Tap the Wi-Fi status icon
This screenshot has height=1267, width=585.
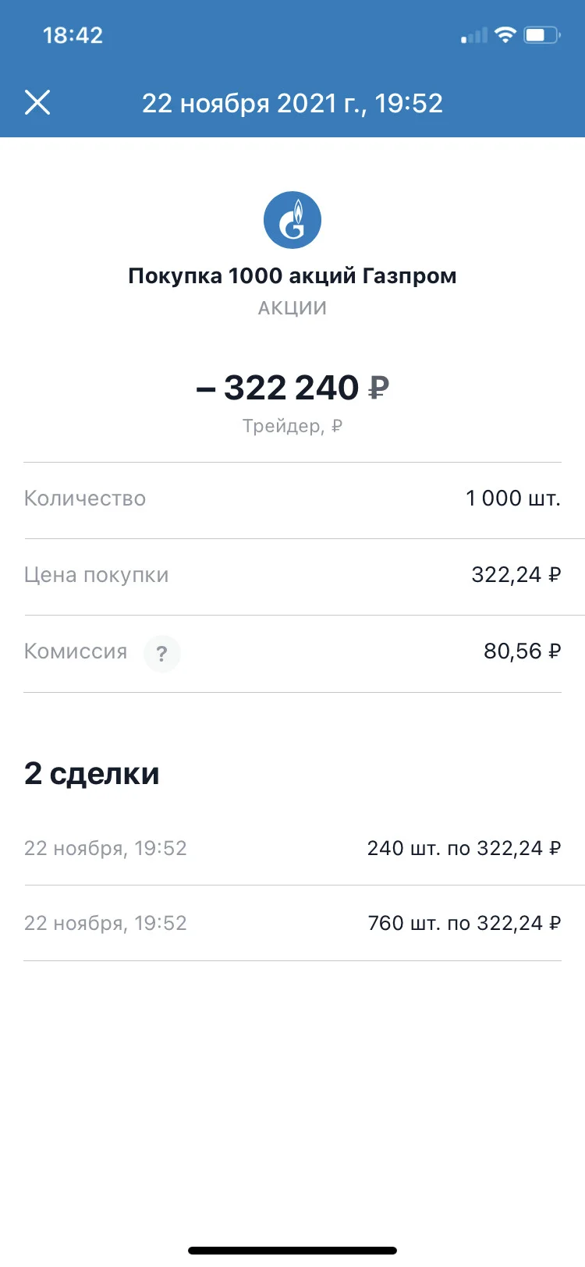click(x=505, y=34)
